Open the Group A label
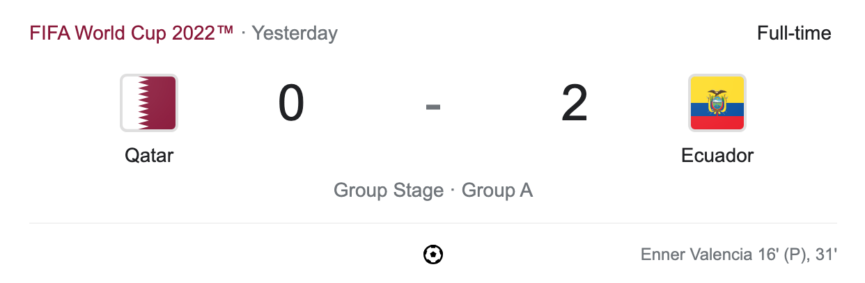 click(497, 191)
